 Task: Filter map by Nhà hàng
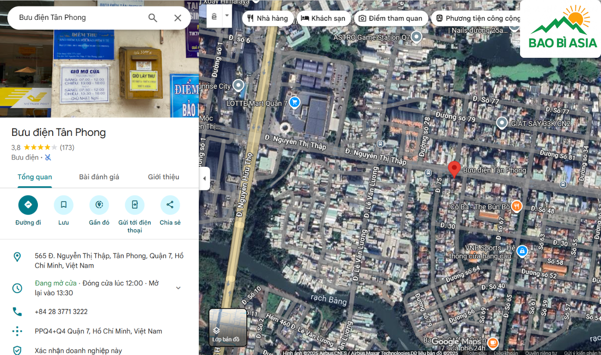click(268, 18)
